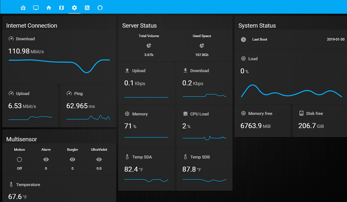Click the speedometer icon beside Ping
347x202 pixels.
[x=69, y=93]
